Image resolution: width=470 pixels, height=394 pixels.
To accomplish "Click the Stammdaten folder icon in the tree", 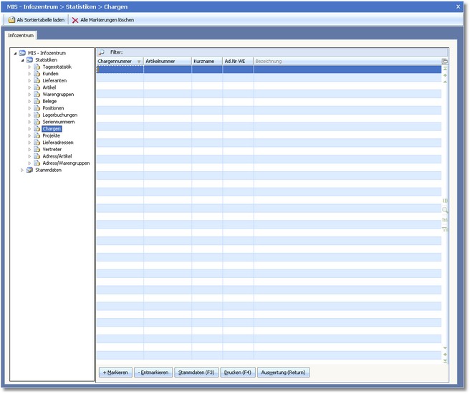I will click(29, 170).
